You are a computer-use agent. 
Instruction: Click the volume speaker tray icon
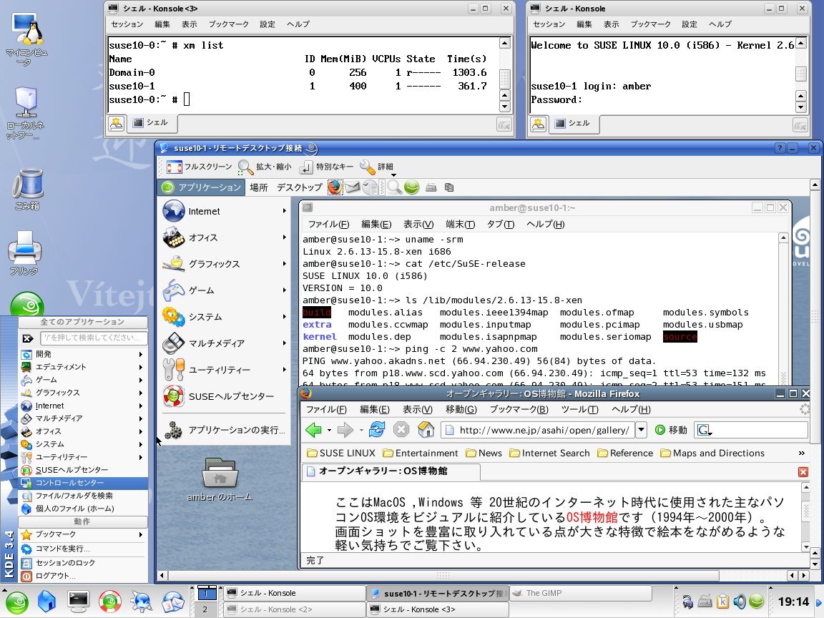pyautogui.click(x=740, y=601)
